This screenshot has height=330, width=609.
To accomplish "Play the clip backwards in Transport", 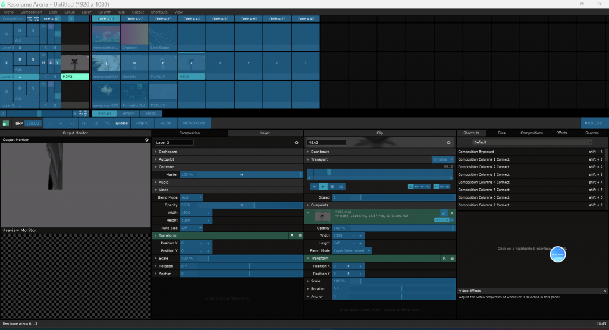I will pyautogui.click(x=314, y=187).
